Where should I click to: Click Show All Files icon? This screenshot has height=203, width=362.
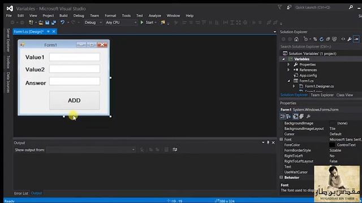(334, 39)
